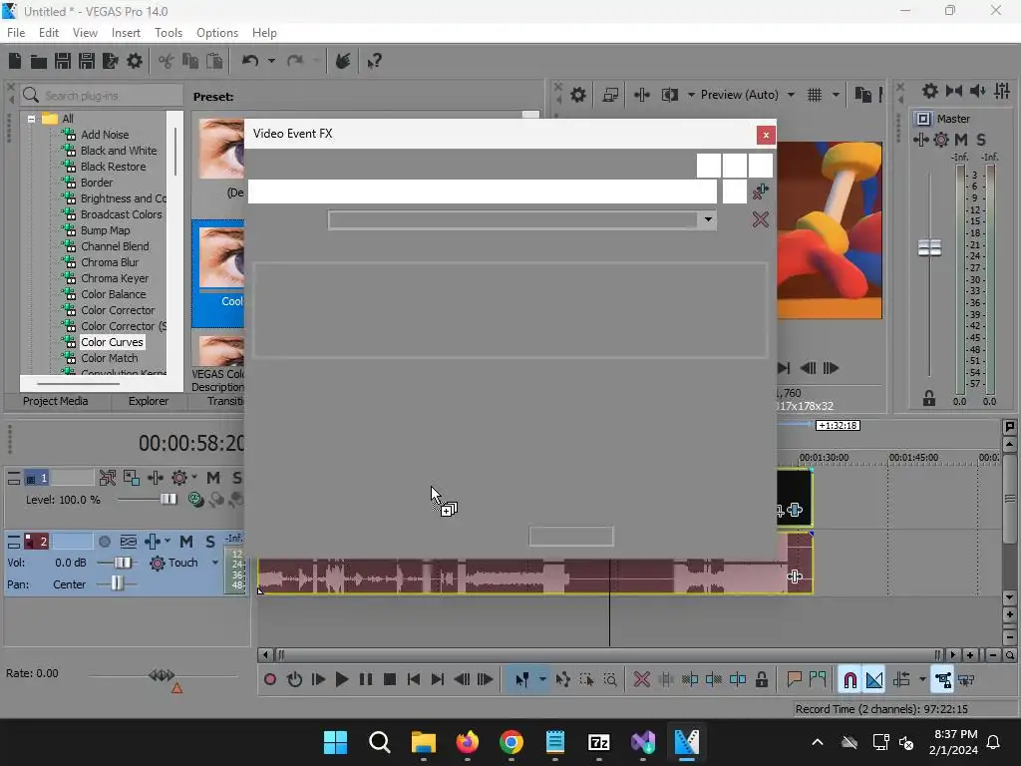Select the Chroma Keyer plug-in
Image resolution: width=1021 pixels, height=766 pixels.
coord(114,278)
